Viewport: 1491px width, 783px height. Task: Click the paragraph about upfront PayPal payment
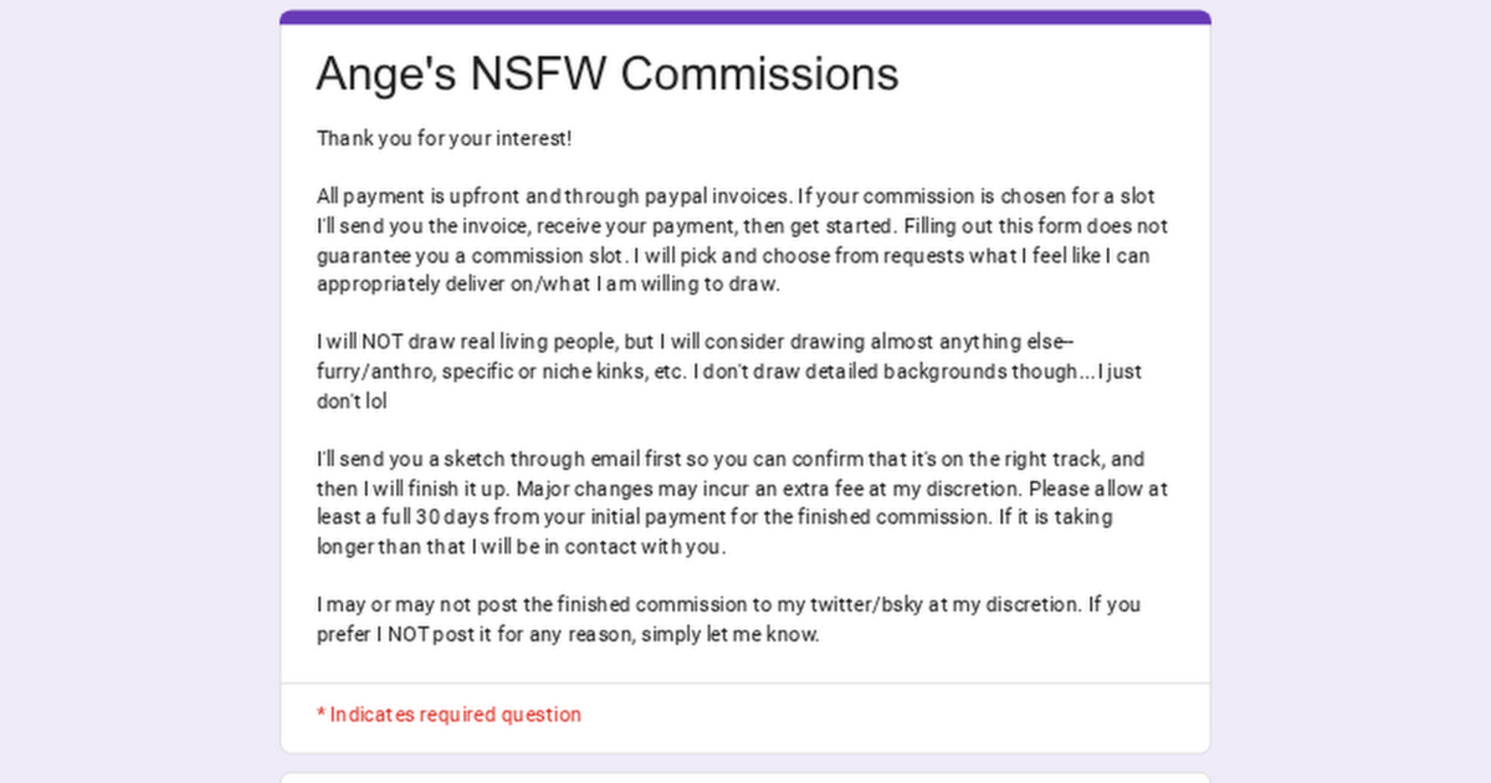742,240
